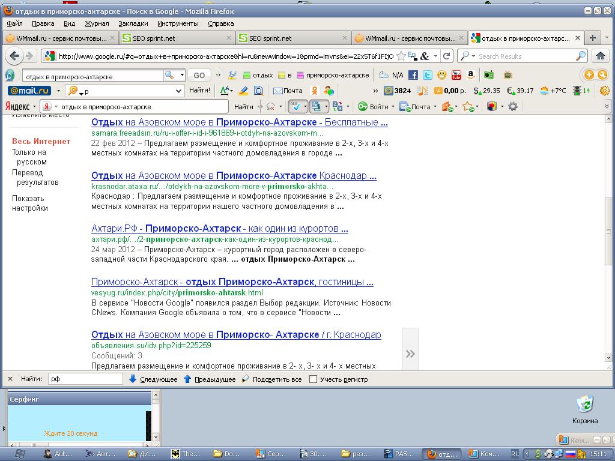615x461 pixels.
Task: Go back with the browser back arrow
Action: tap(14, 56)
